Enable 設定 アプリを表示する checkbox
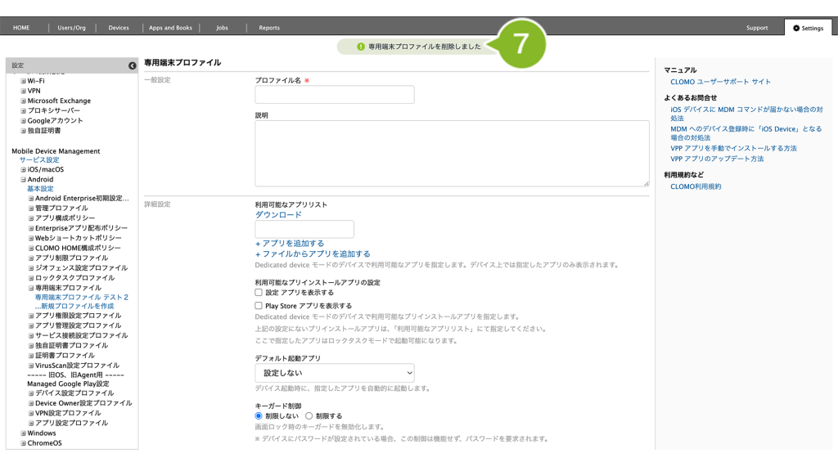This screenshot has height=471, width=838. point(259,292)
